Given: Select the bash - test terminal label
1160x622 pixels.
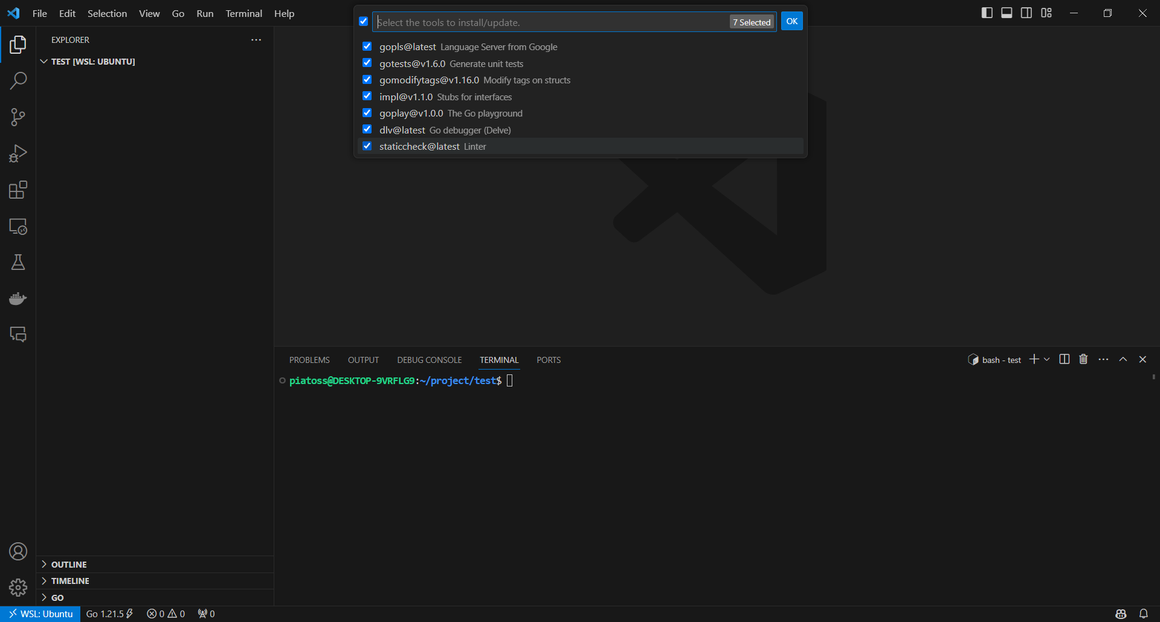Looking at the screenshot, I should point(994,360).
